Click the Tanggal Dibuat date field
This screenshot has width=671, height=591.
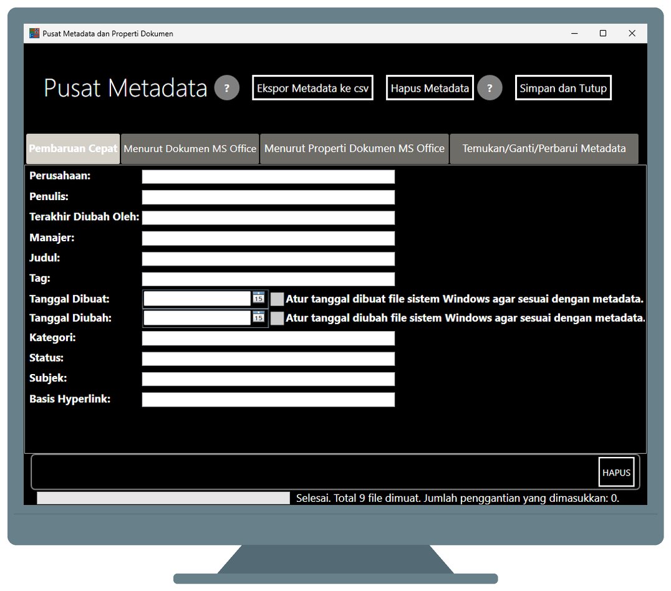[x=197, y=298]
